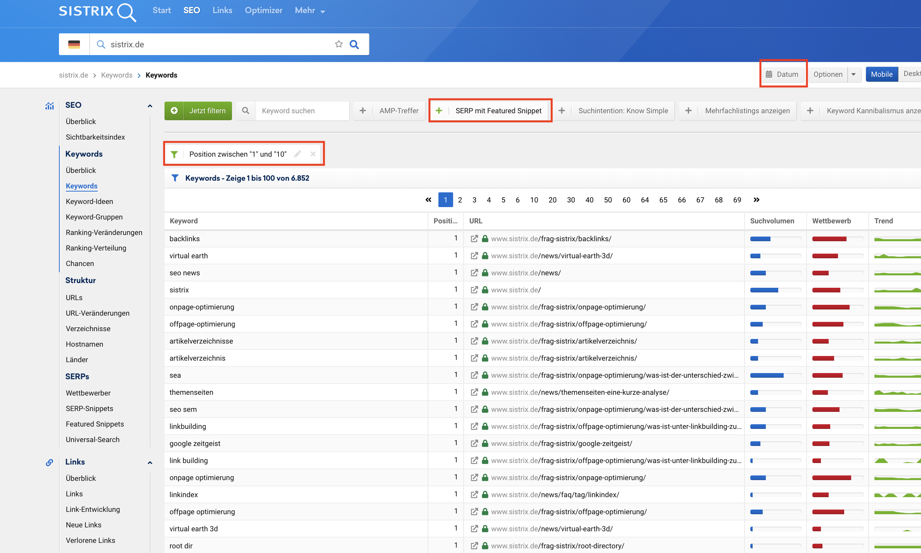This screenshot has height=553, width=921.
Task: Go to page 2 of results
Action: (460, 200)
